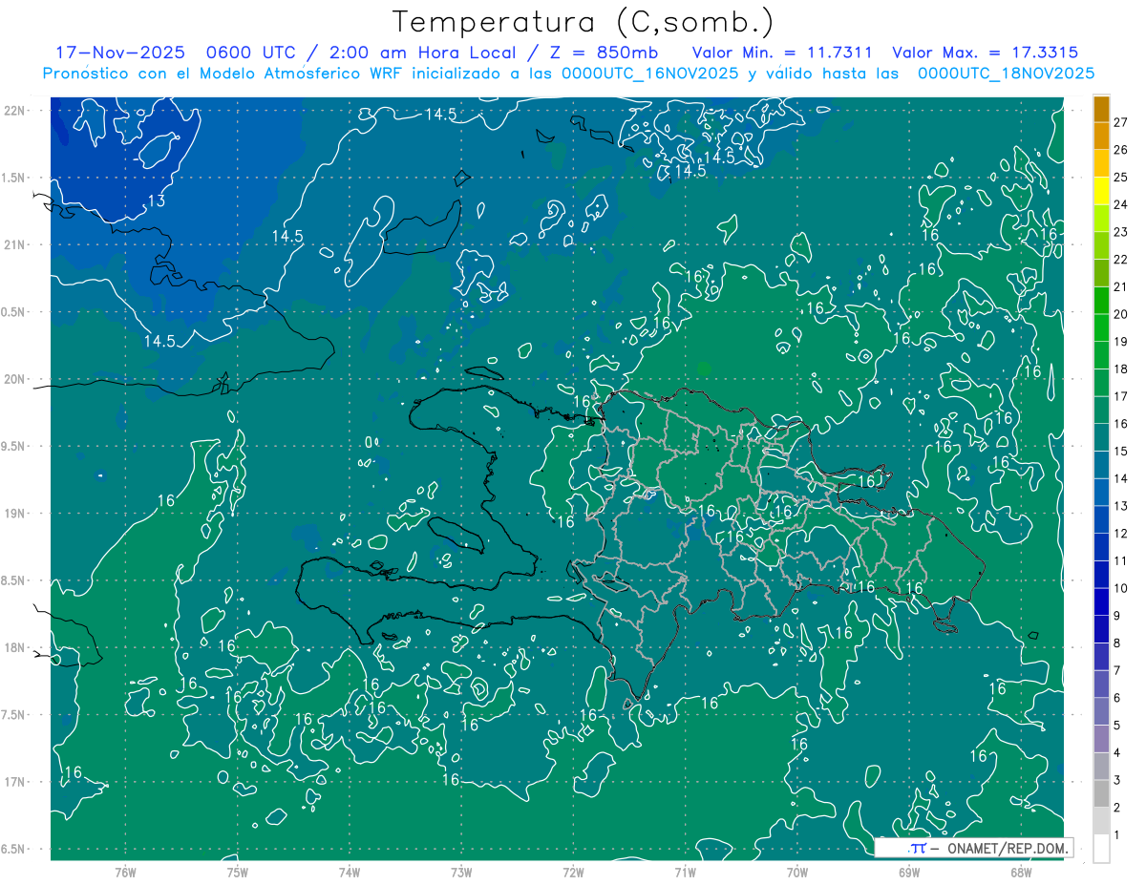The width and height of the screenshot is (1146, 885).
Task: Click the "70W" longitude axis label
Action: 797,872
